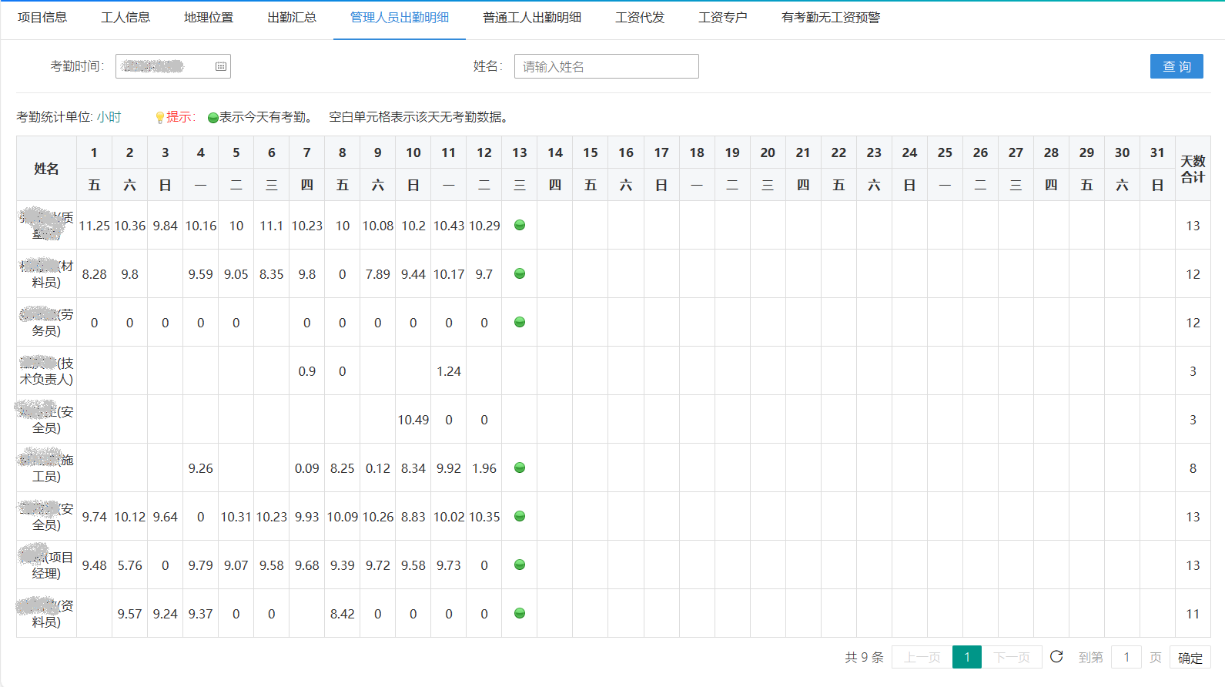Viewport: 1225px width, 687px height.
Task: Click the calendar icon in 考勤时间 field
Action: [221, 67]
